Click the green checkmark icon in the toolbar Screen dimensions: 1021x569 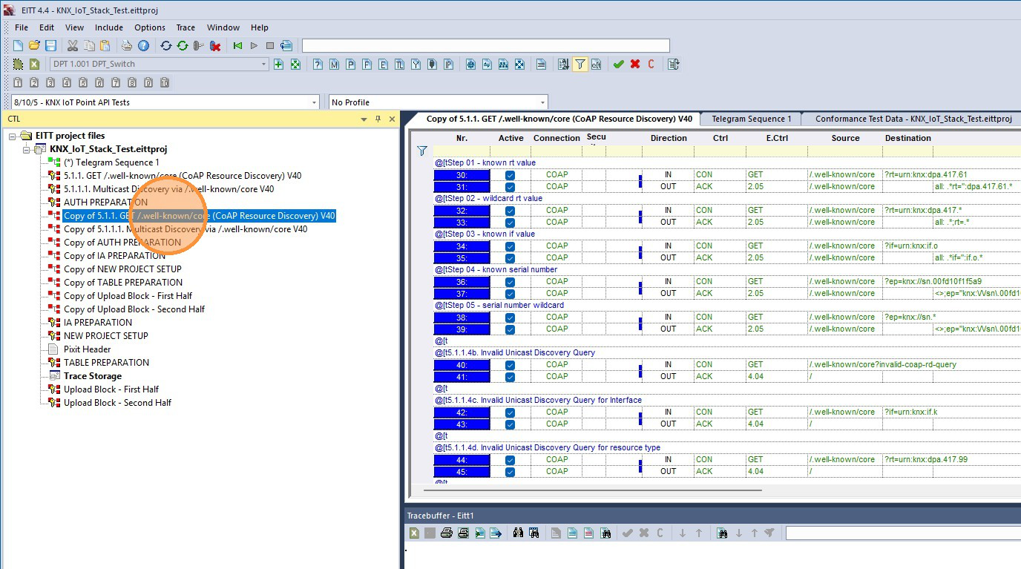(x=618, y=65)
